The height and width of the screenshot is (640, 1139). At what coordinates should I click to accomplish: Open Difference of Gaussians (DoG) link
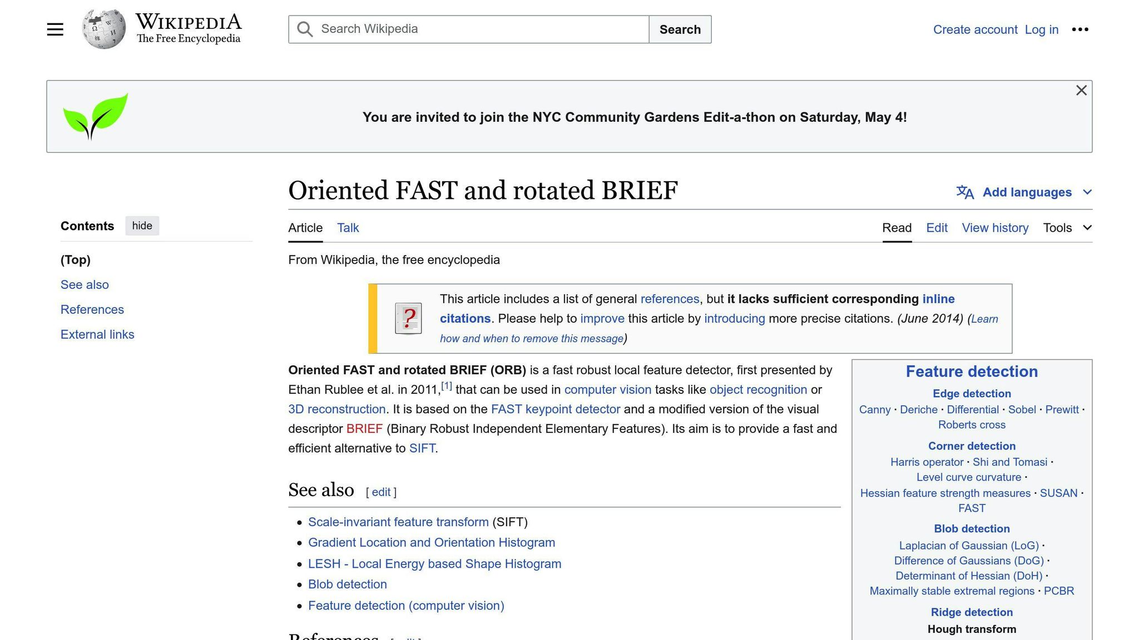pyautogui.click(x=969, y=561)
